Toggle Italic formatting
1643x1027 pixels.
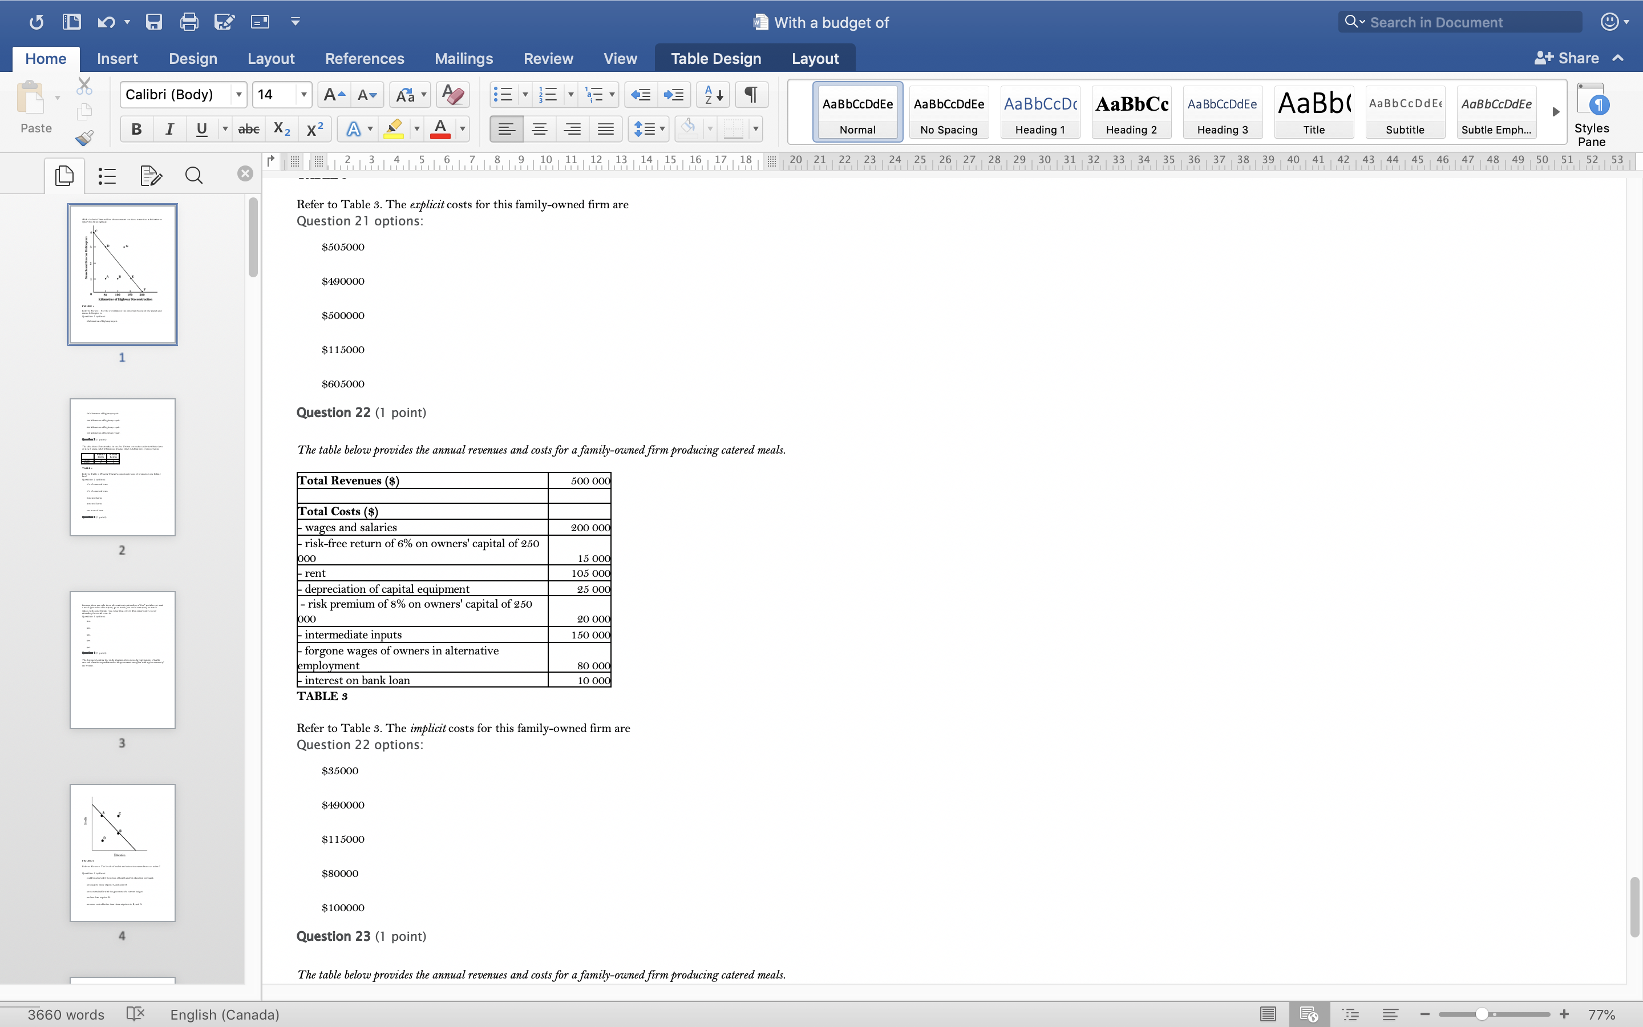(169, 128)
